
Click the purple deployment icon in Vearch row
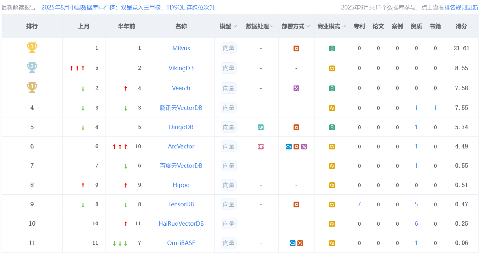coord(296,88)
